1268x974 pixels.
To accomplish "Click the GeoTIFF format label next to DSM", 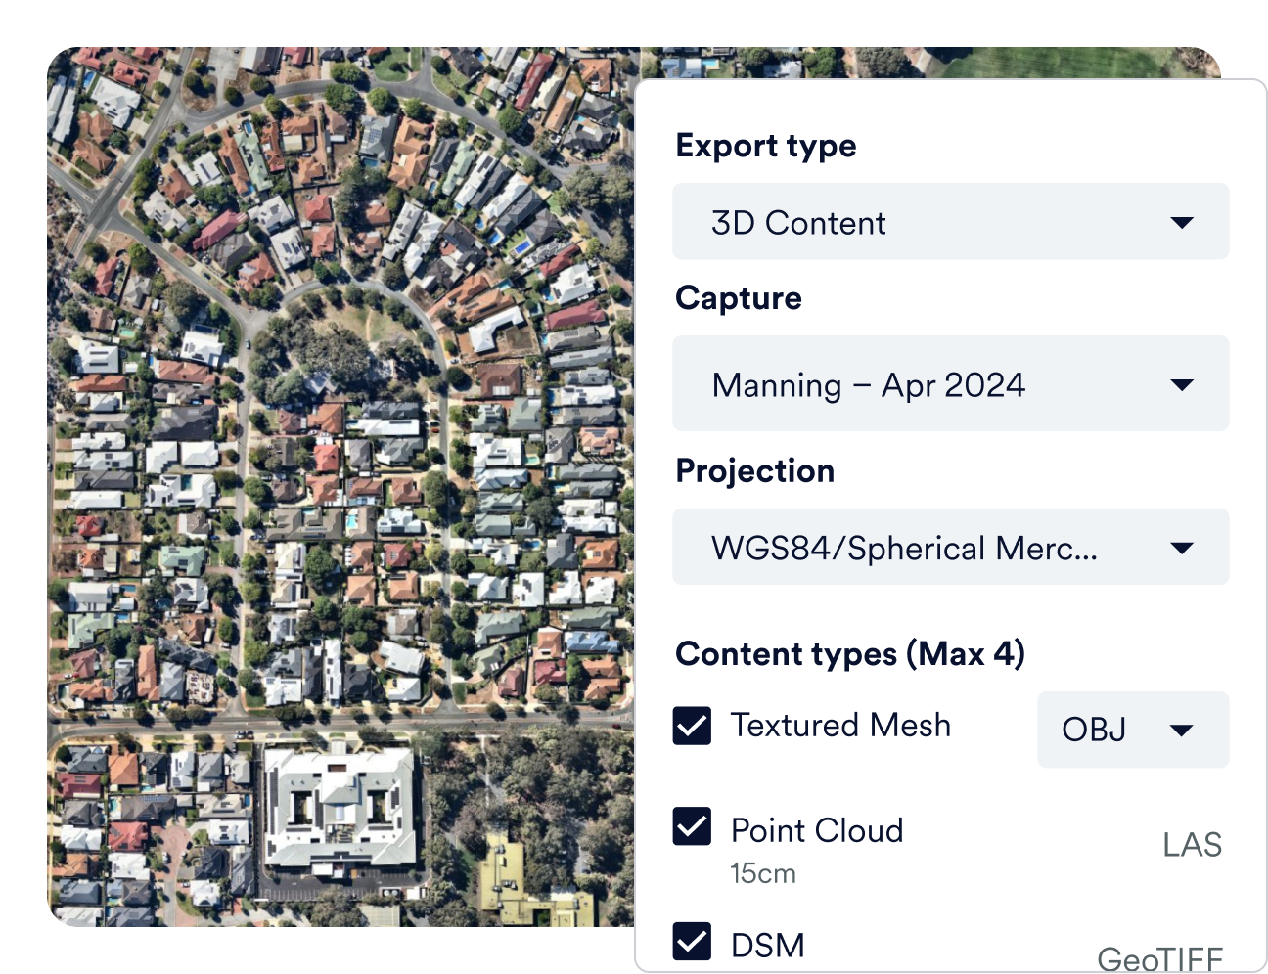I will click(x=1160, y=959).
